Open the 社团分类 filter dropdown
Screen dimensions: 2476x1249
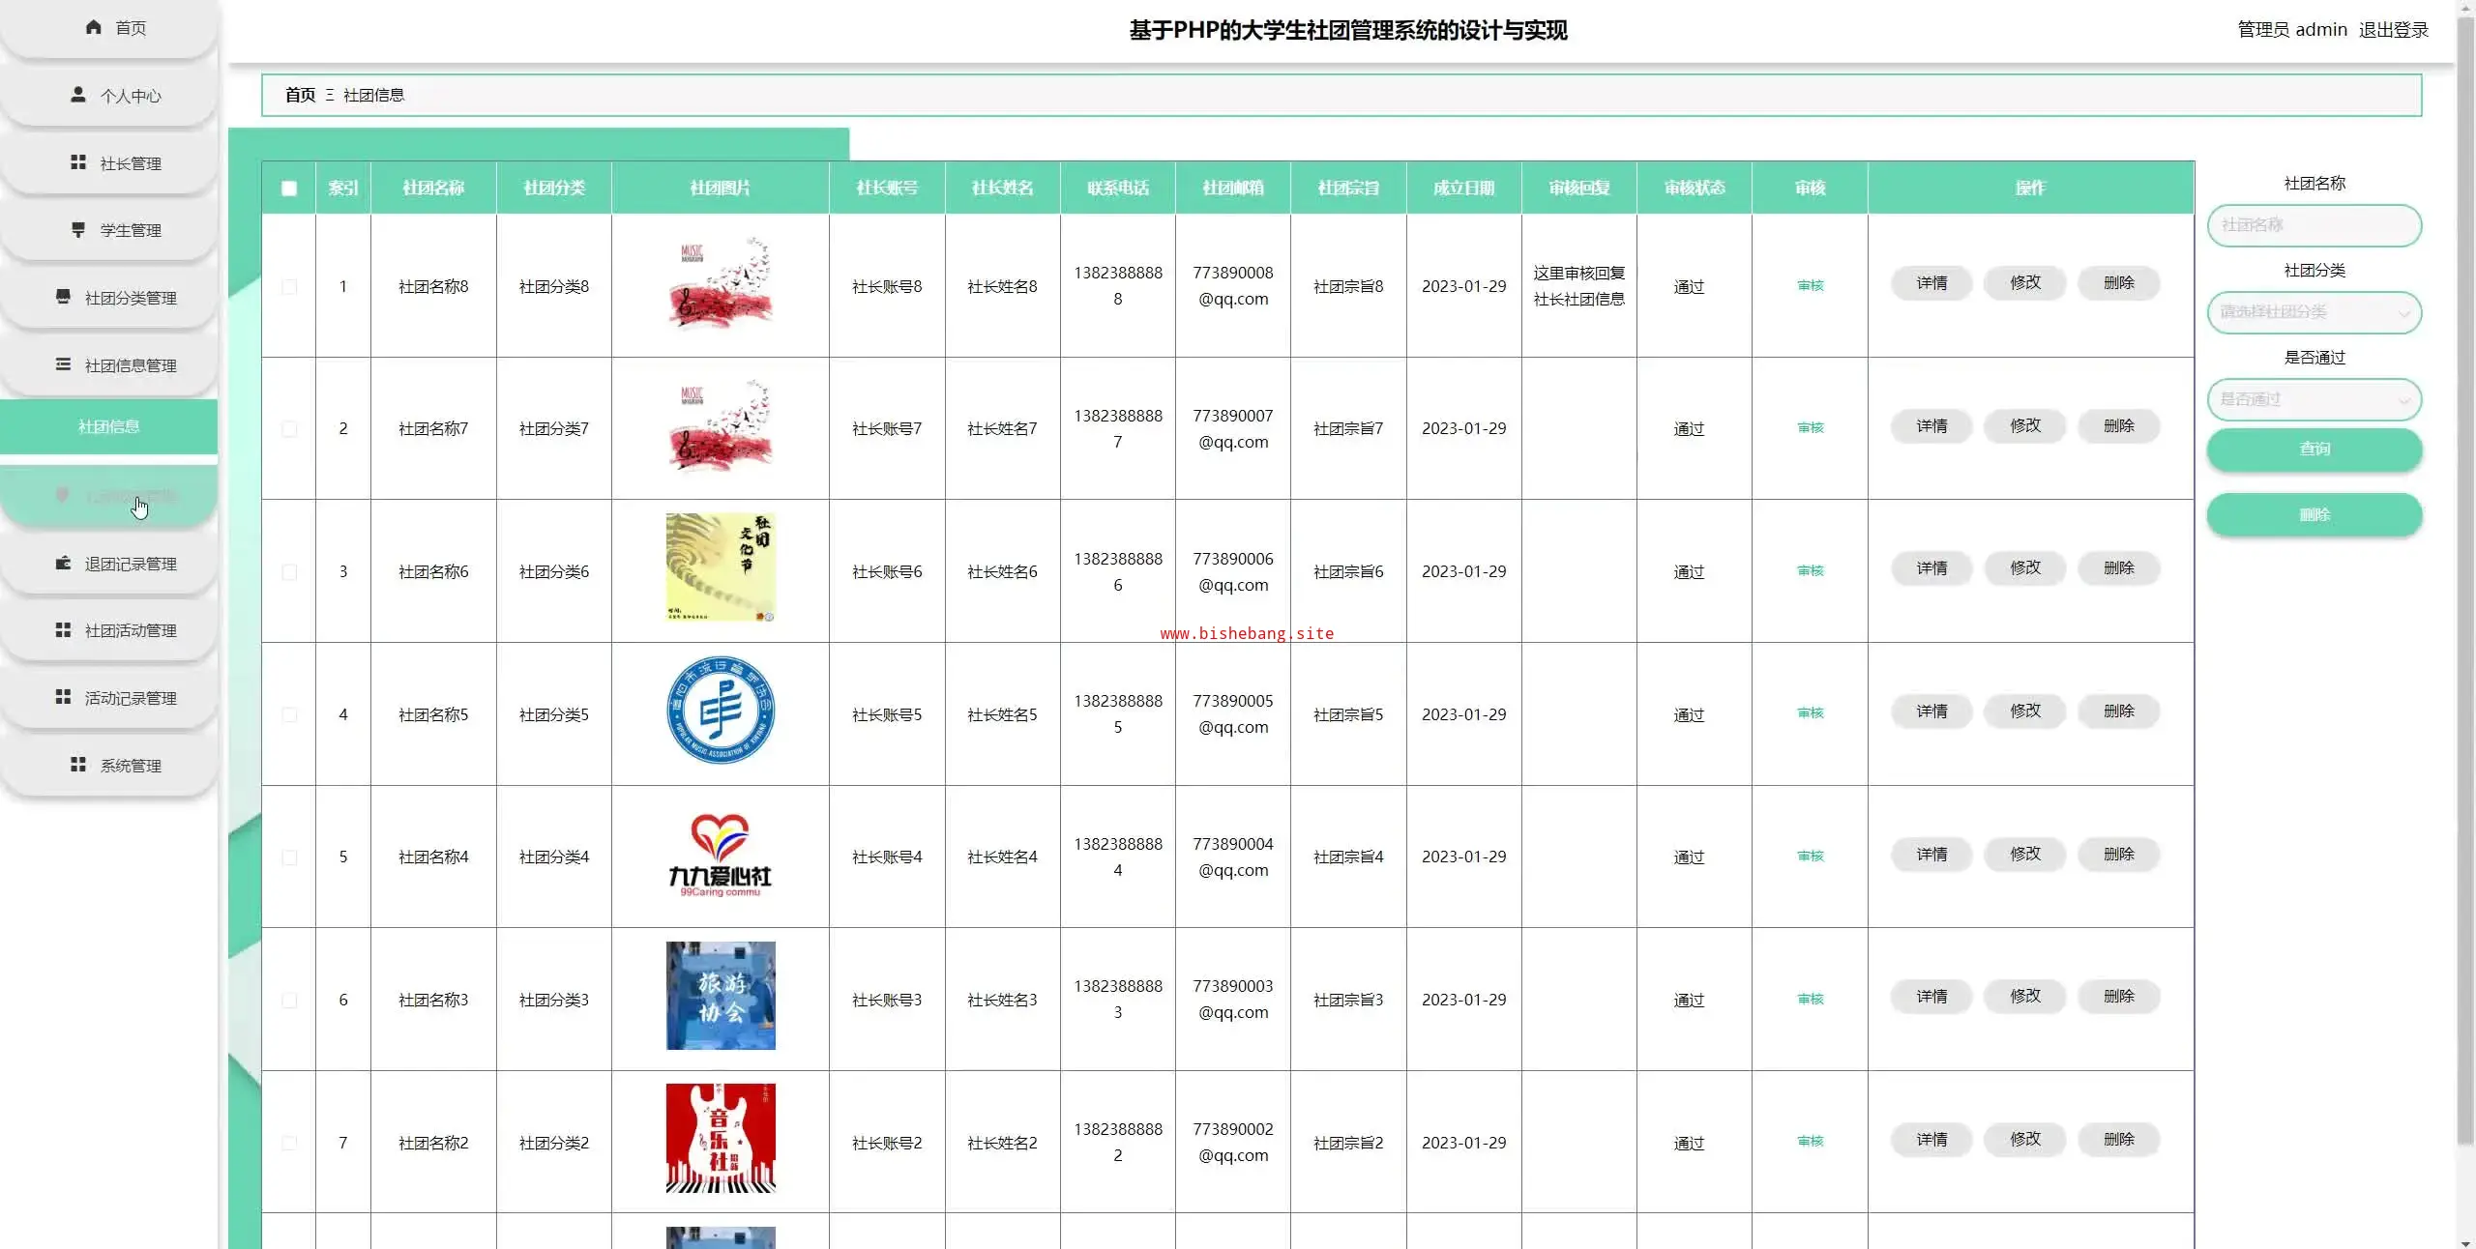tap(2314, 312)
